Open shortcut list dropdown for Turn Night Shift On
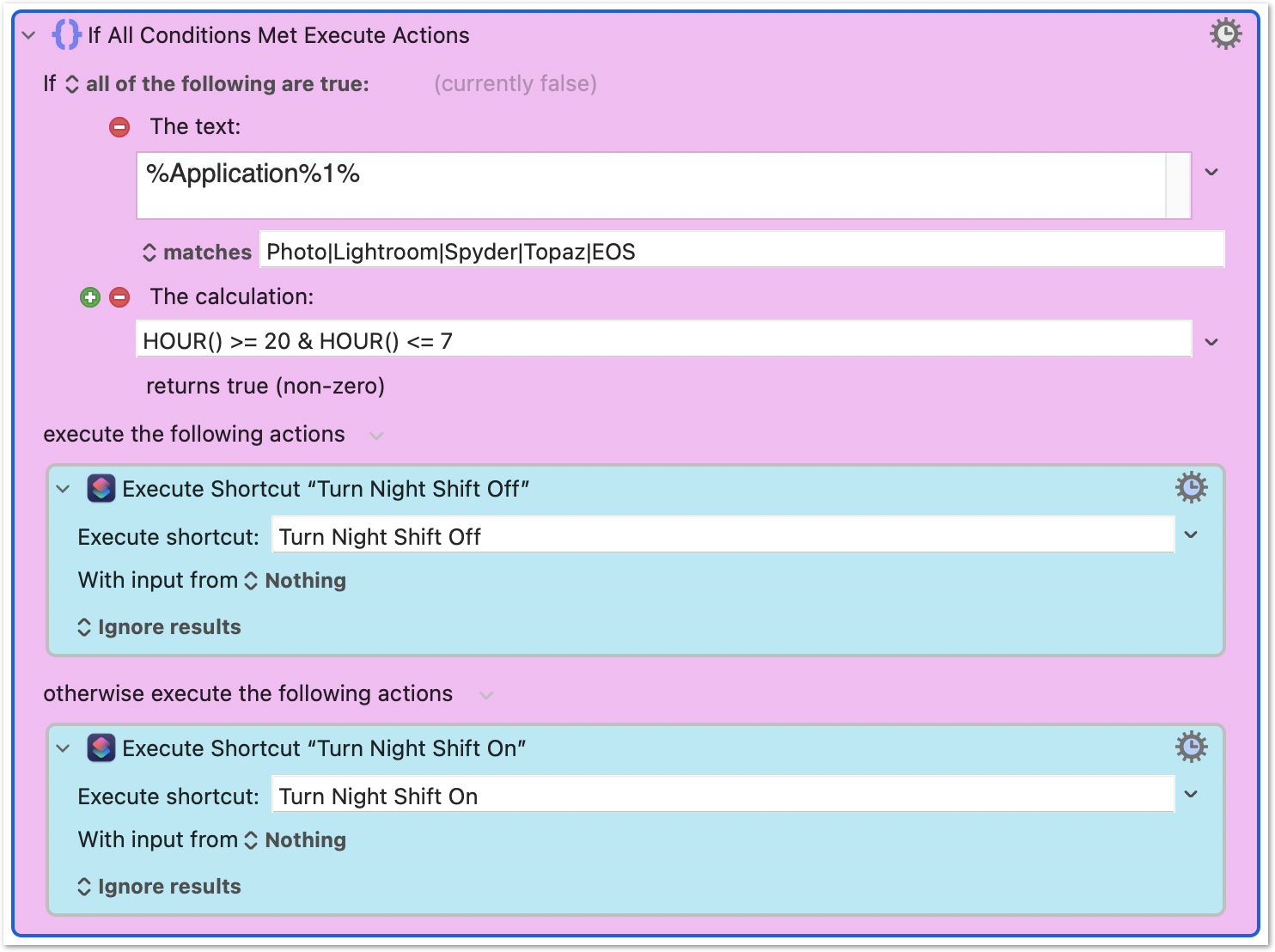1275x952 pixels. (x=1191, y=794)
